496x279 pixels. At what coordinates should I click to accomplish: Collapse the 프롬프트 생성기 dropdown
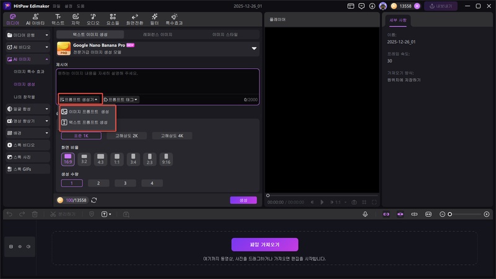tap(79, 100)
